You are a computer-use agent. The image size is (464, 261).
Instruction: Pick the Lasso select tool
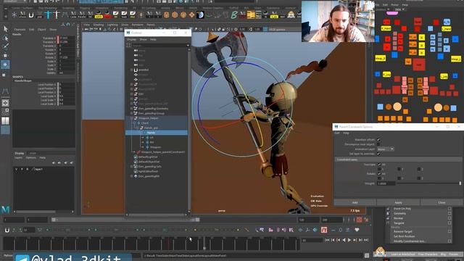[x=5, y=38]
